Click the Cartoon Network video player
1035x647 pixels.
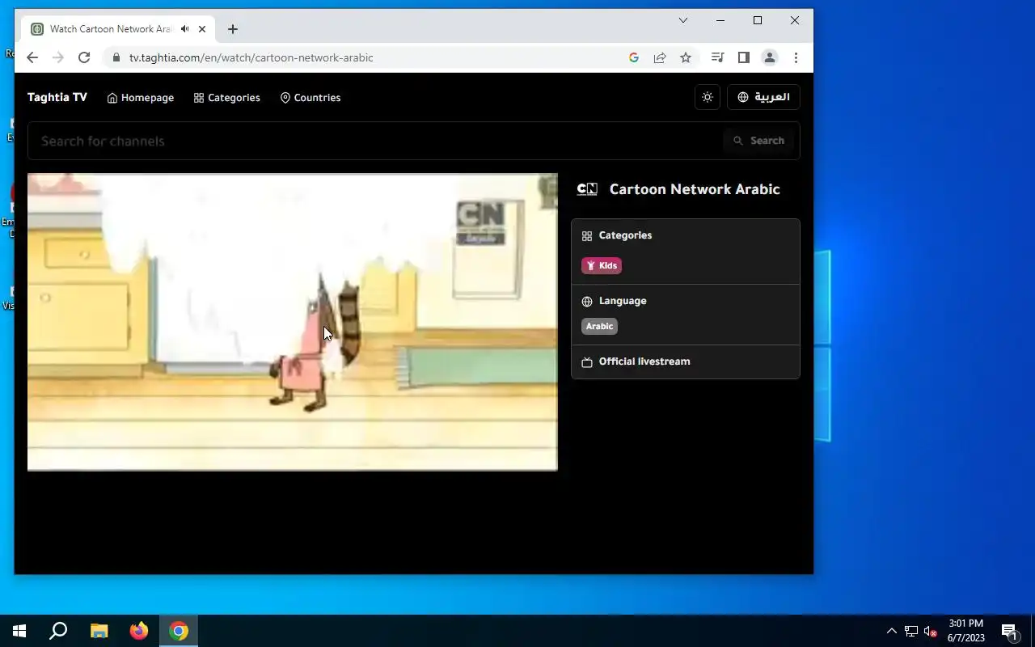293,322
